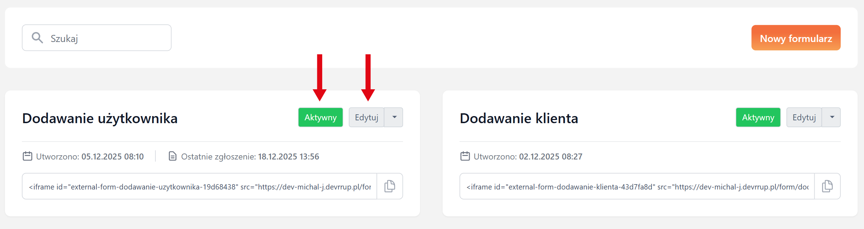
Task: Expand the dropdown arrow beside Edytuj for Dodawanie użytkownika
Action: pyautogui.click(x=394, y=117)
